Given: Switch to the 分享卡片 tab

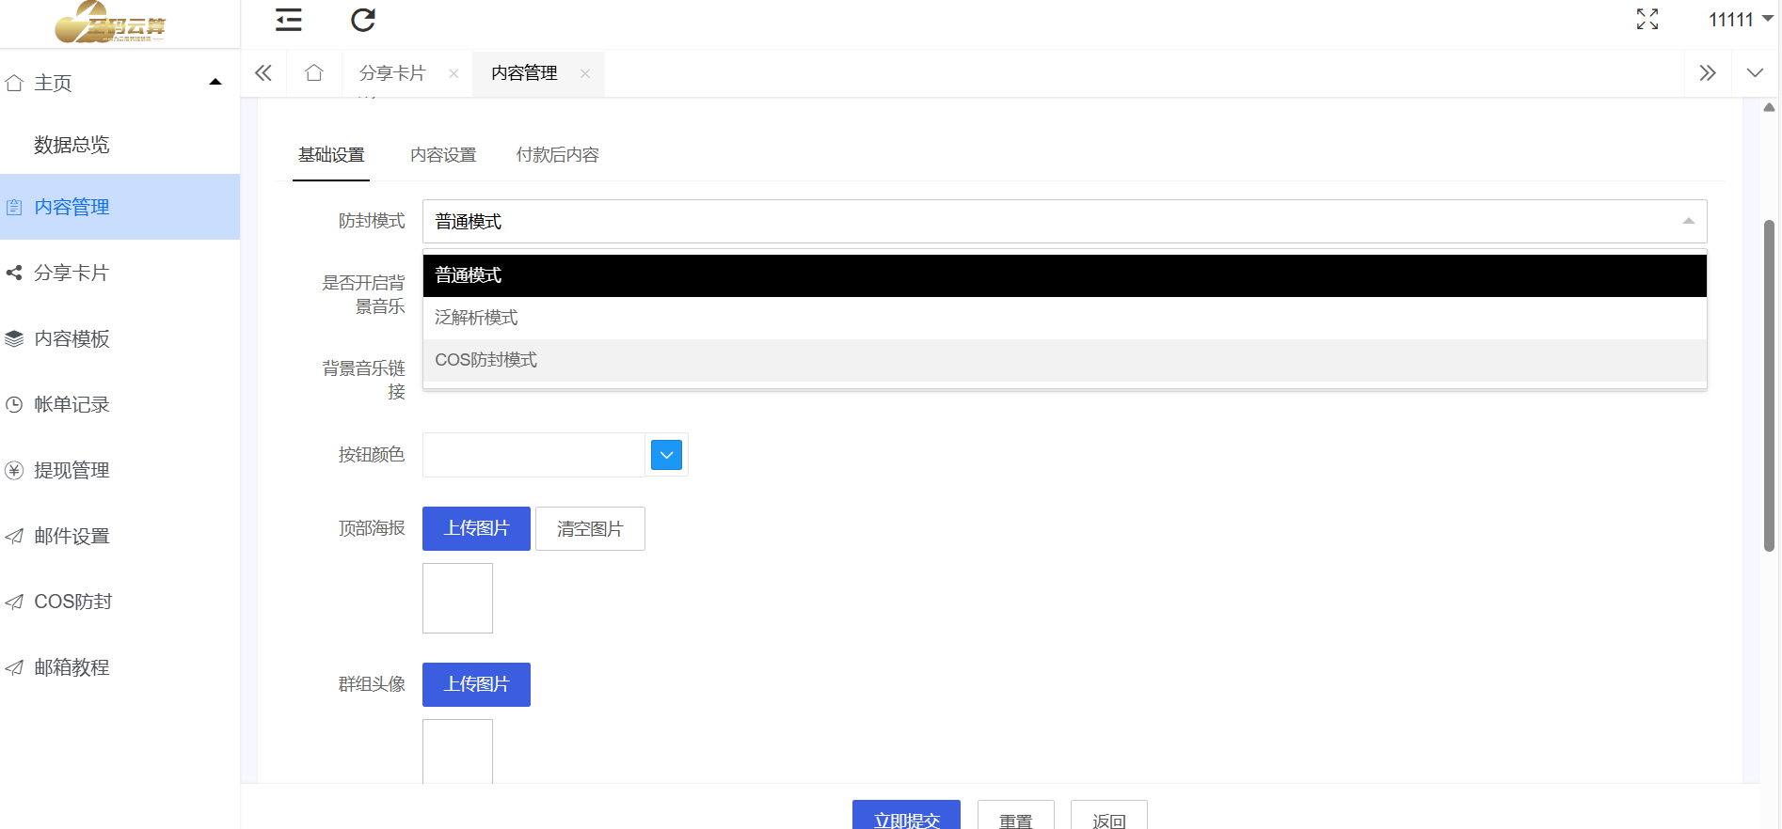Looking at the screenshot, I should [392, 73].
